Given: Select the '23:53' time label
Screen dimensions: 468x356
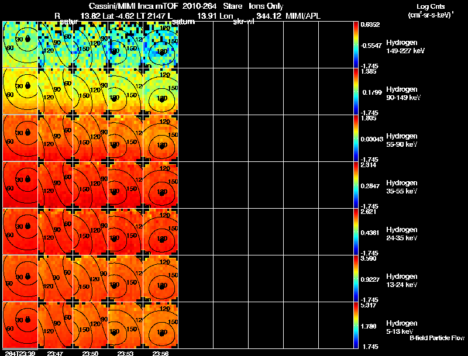Looking at the screenshot, I should click(125, 353).
